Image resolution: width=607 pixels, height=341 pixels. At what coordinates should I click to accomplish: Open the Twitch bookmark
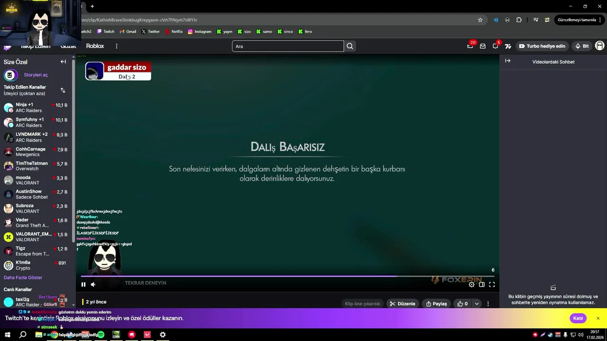[106, 32]
